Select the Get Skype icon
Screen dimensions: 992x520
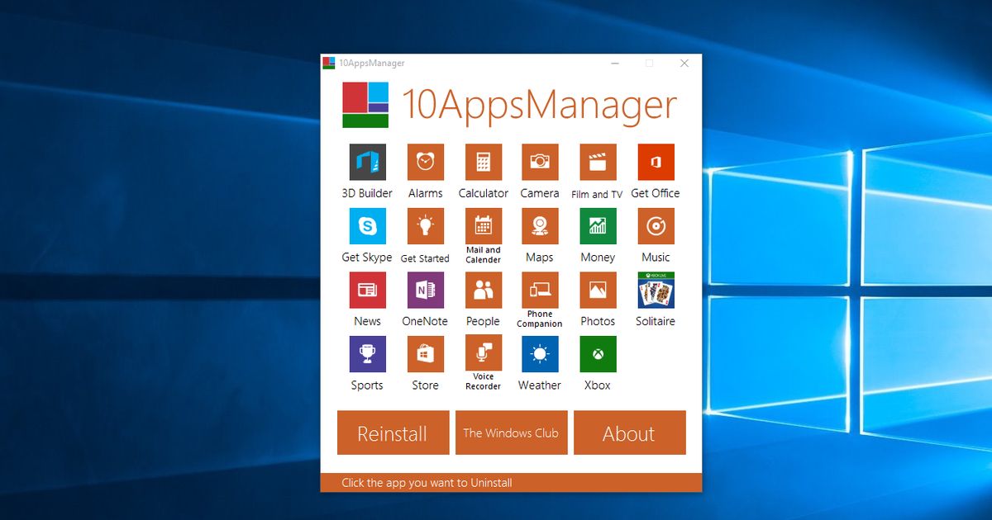tap(368, 225)
